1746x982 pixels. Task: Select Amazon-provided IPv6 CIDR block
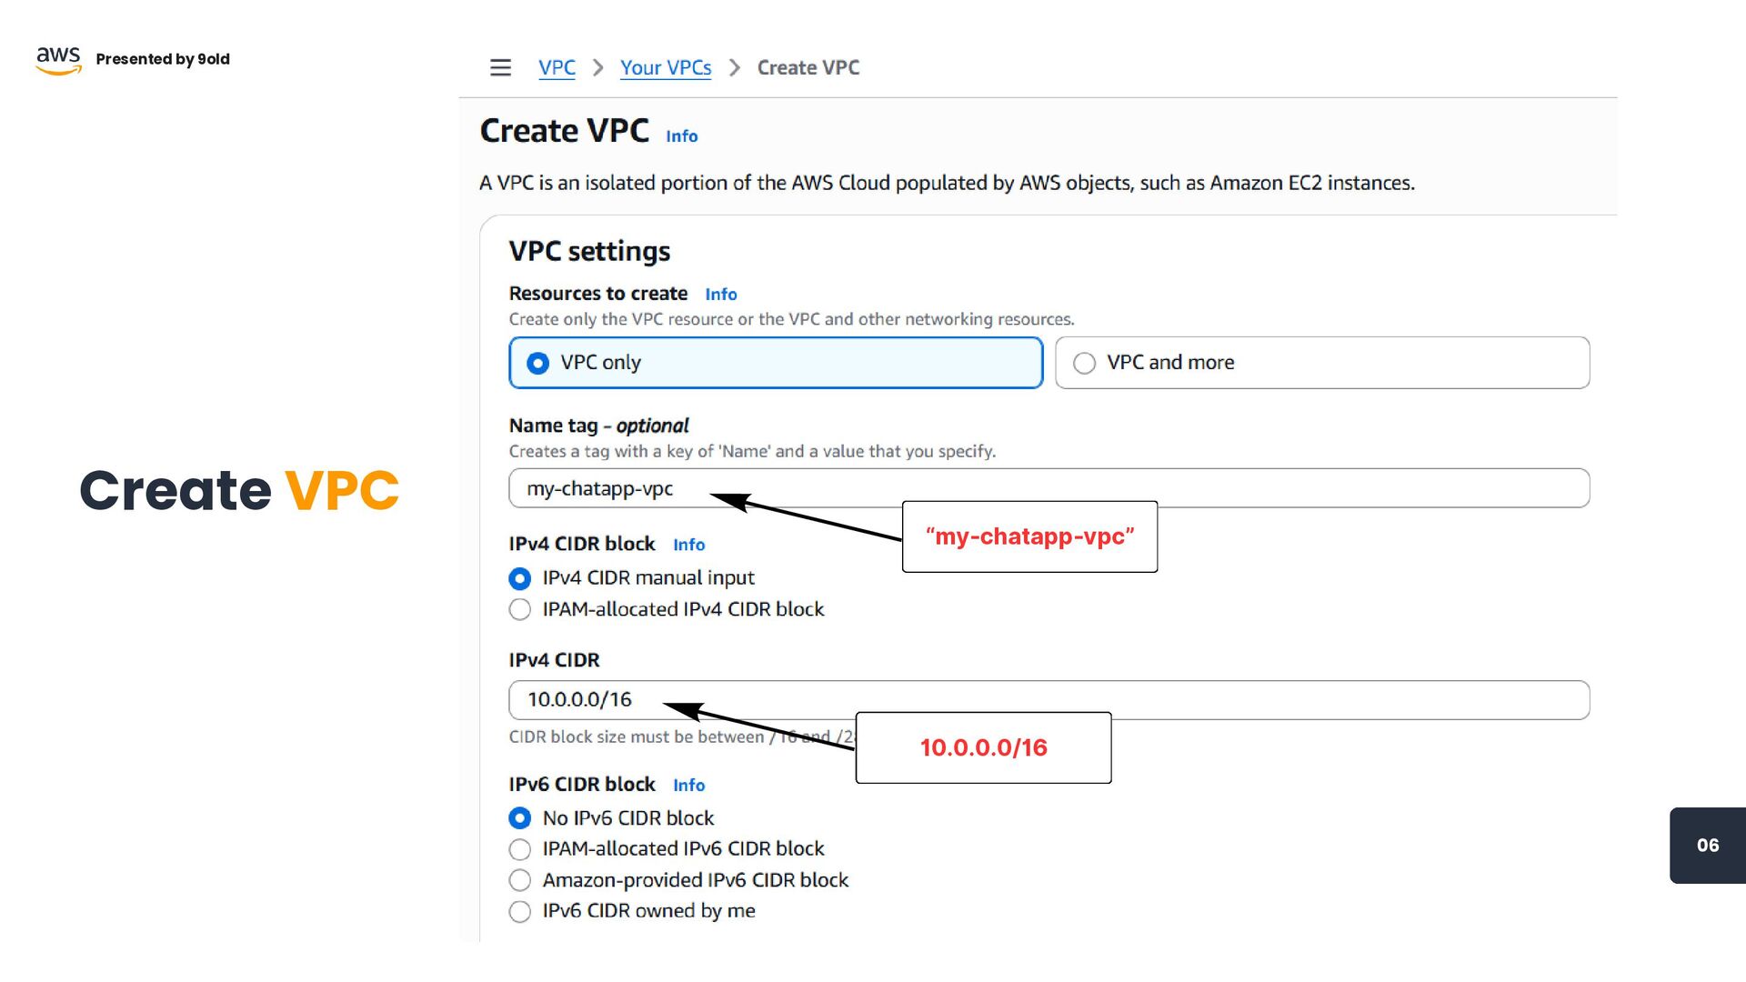(520, 881)
